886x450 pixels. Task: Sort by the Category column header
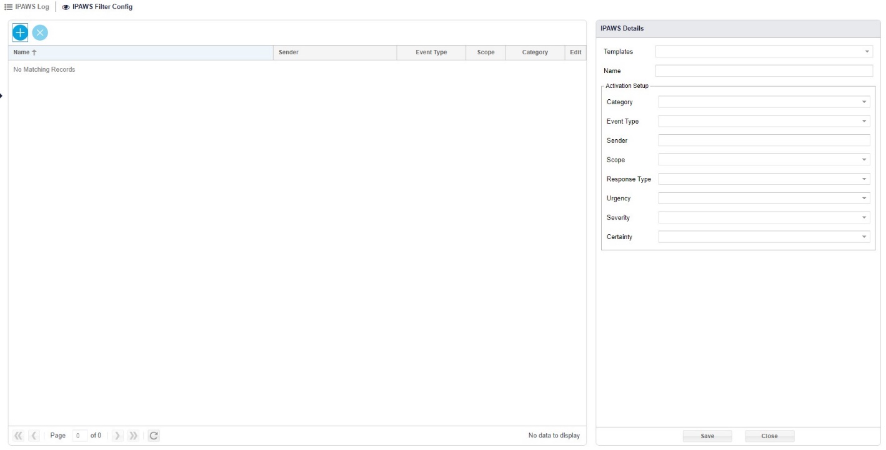(x=535, y=52)
